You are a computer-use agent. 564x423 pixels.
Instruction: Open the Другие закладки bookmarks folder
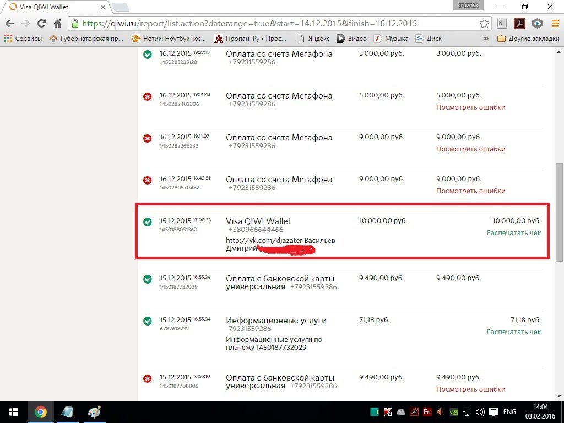tap(528, 39)
